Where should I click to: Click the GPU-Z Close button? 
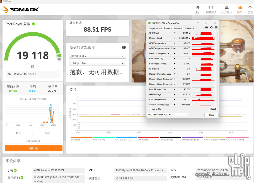211,115
